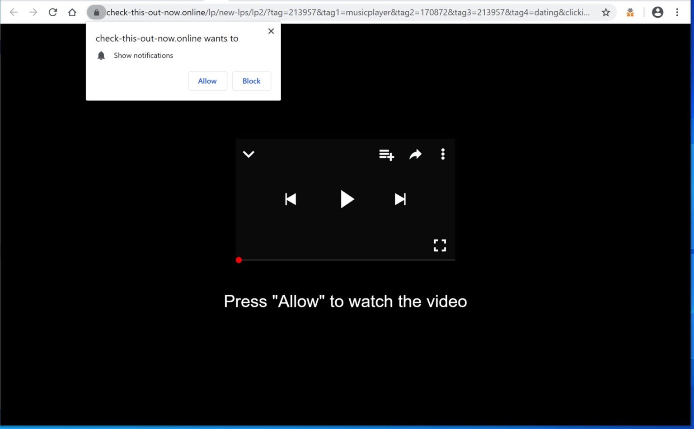Click the notification bell in the permission prompt
This screenshot has height=429, width=694.
pyautogui.click(x=101, y=55)
